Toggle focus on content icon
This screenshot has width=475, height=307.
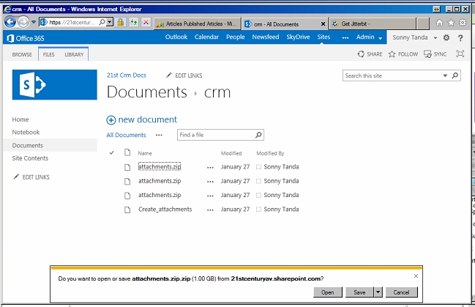460,54
